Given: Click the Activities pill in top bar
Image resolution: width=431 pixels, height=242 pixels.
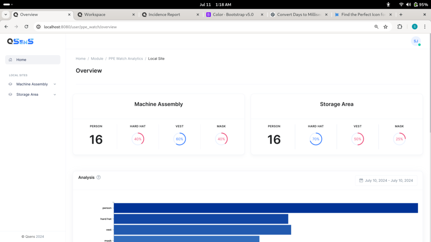Looking at the screenshot, I should pyautogui.click(x=8, y=4).
